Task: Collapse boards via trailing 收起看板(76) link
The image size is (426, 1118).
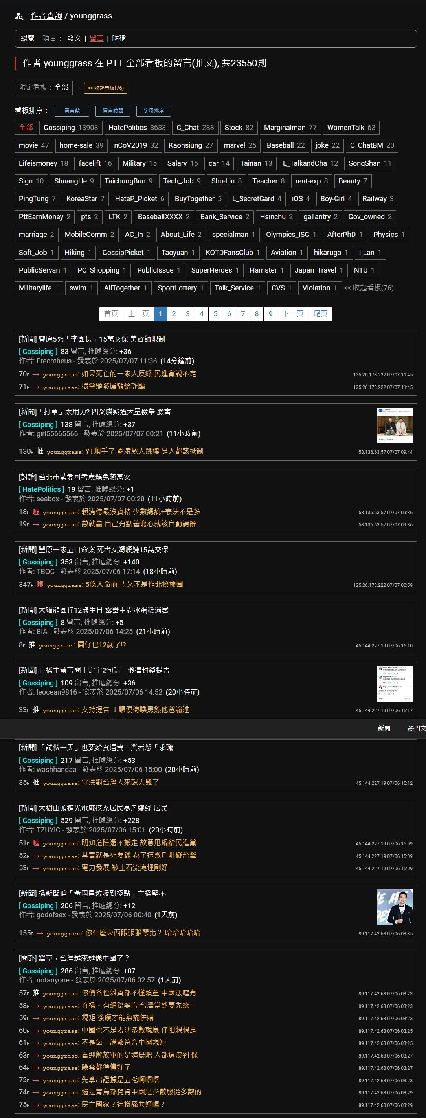Action: tap(369, 288)
